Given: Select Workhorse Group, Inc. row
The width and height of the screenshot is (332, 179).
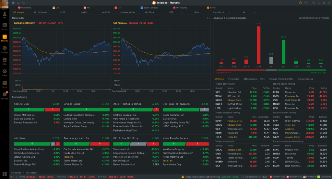Looking at the screenshot, I should tap(186, 149).
